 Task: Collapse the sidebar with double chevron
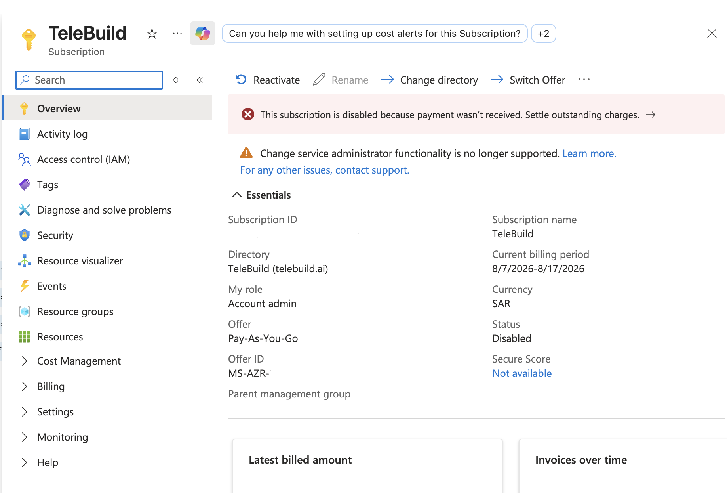click(200, 80)
